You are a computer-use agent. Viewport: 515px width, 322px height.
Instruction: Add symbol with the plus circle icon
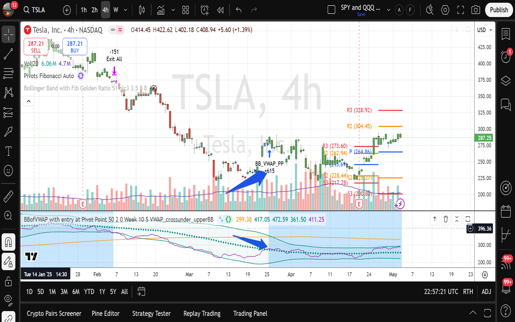[67, 10]
